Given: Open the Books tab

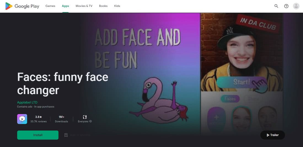Looking at the screenshot, I should point(103,6).
